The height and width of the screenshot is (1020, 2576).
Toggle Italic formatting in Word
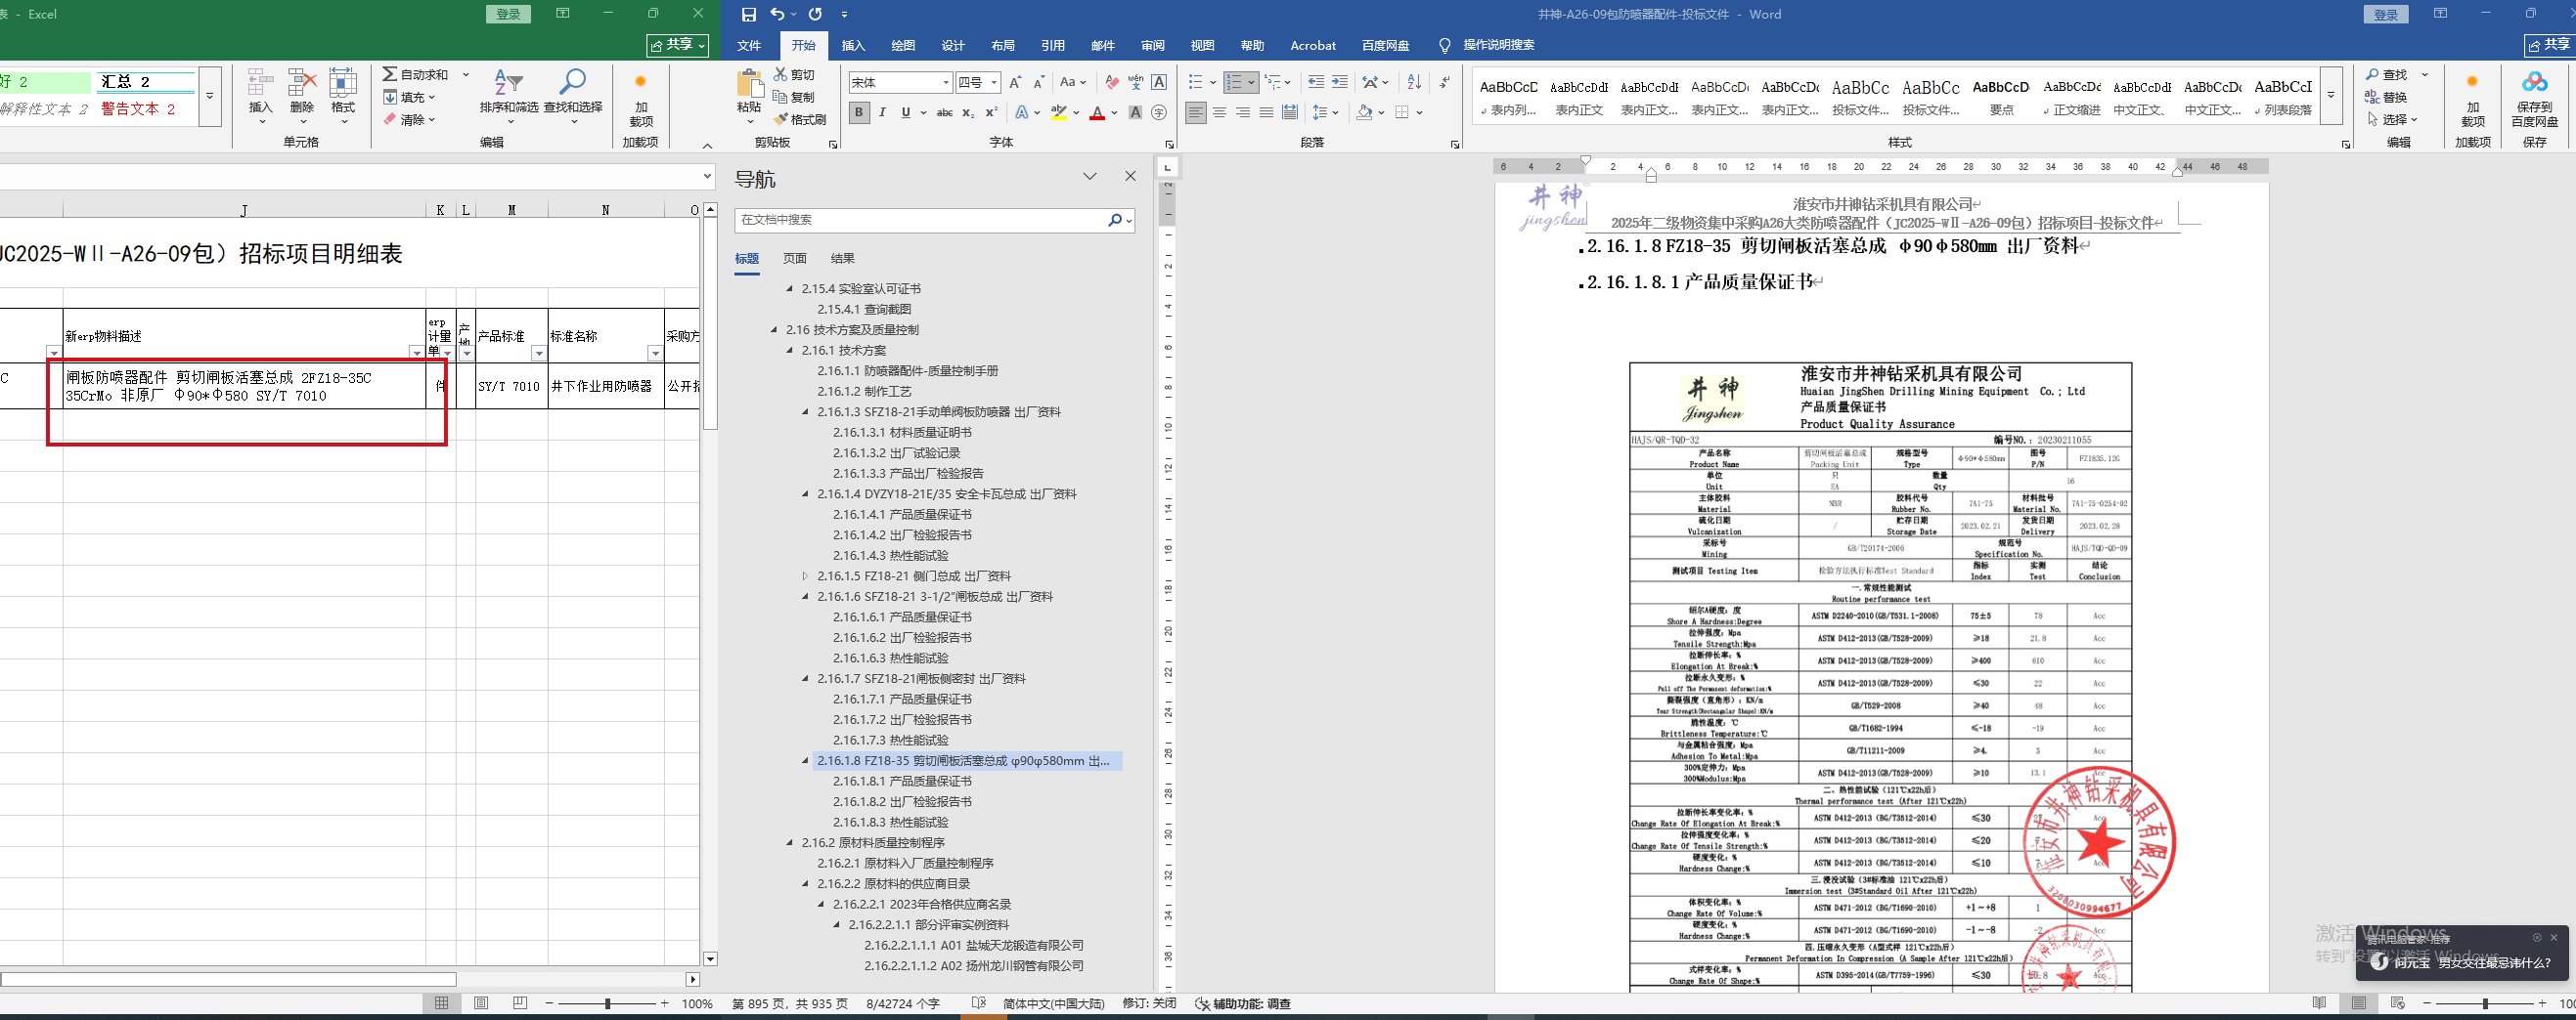[882, 113]
